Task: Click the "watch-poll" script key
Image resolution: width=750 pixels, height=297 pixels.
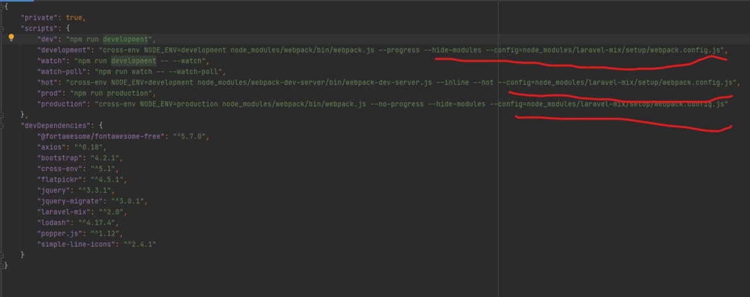Action: coord(62,71)
